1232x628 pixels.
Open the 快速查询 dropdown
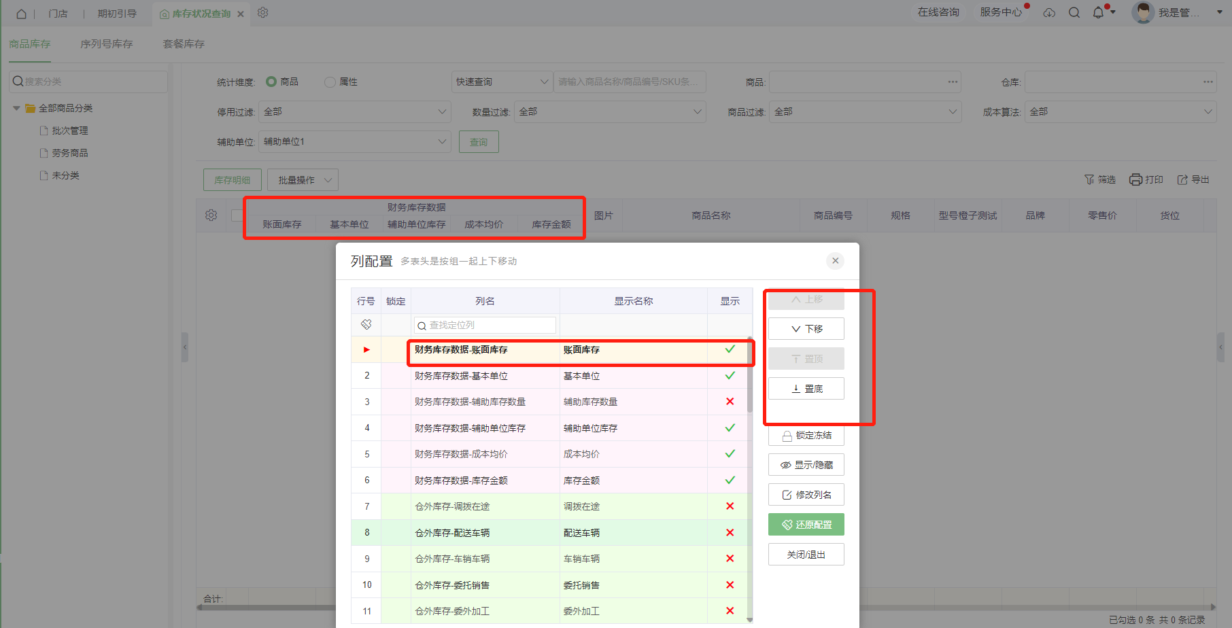tap(502, 82)
